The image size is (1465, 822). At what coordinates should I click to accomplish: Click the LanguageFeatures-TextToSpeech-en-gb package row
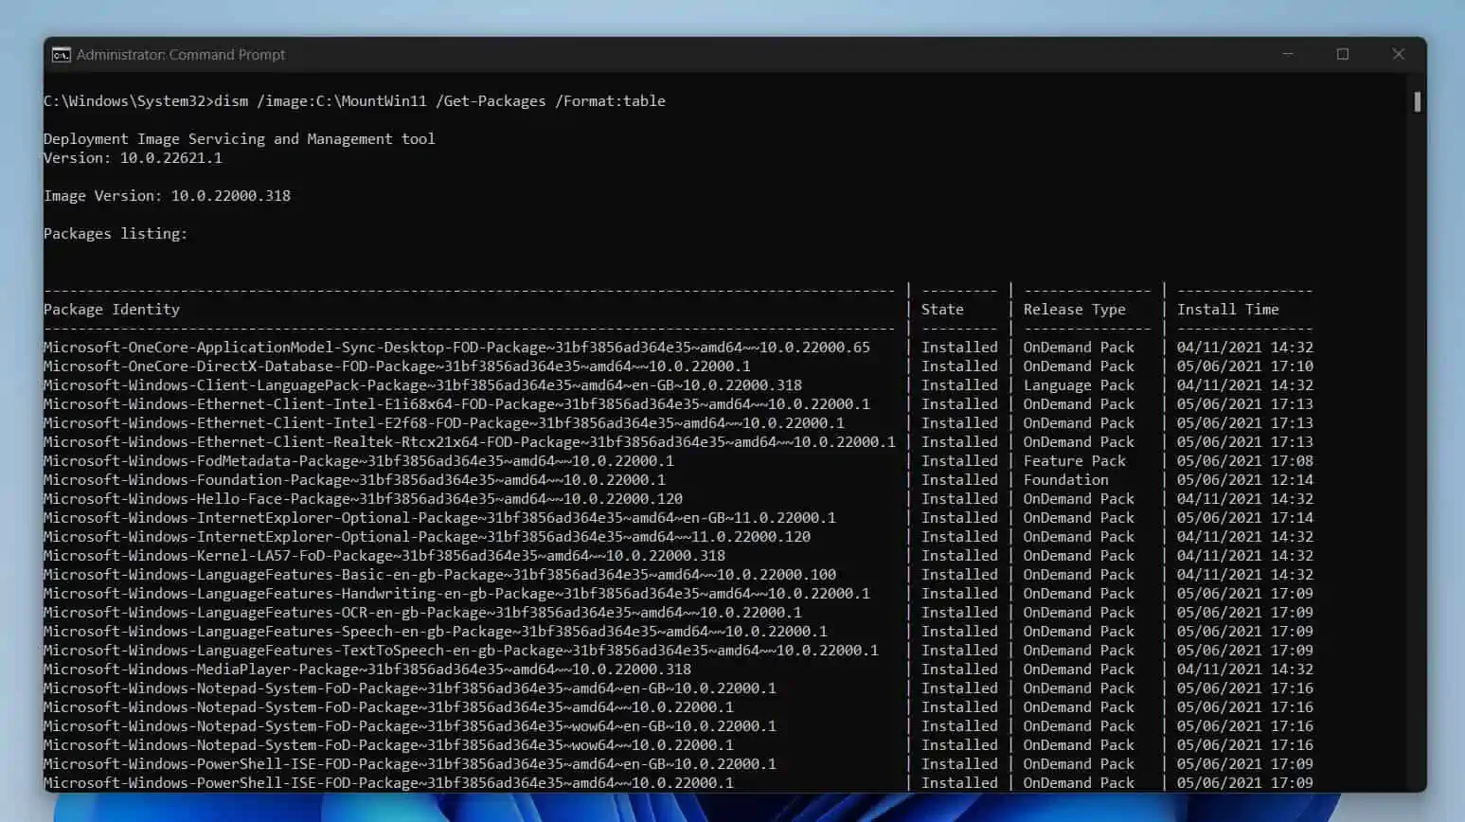(x=678, y=651)
